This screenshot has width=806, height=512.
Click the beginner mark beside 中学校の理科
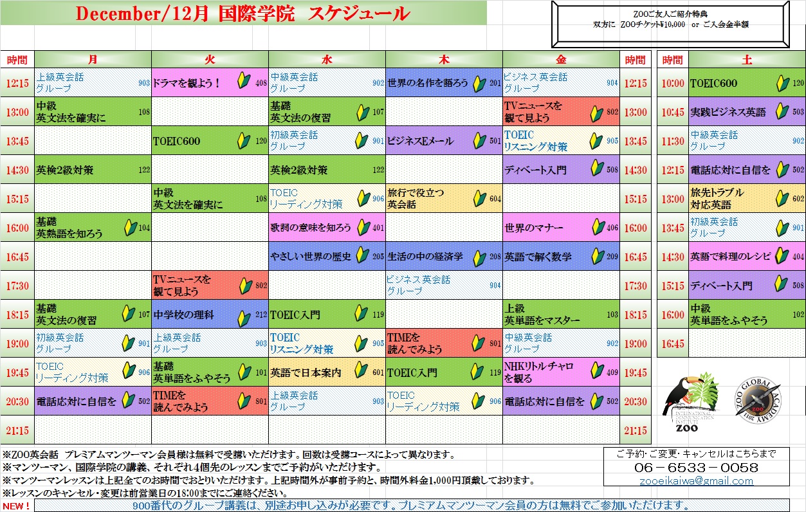pos(244,315)
